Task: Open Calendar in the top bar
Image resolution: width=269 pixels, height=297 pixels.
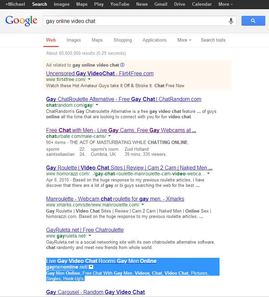Action: point(202,4)
